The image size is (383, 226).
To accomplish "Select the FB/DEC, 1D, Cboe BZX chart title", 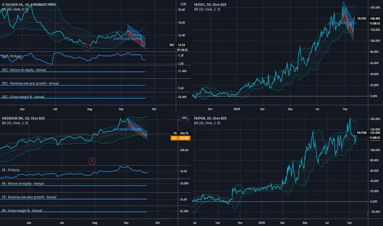I will 210,5.
